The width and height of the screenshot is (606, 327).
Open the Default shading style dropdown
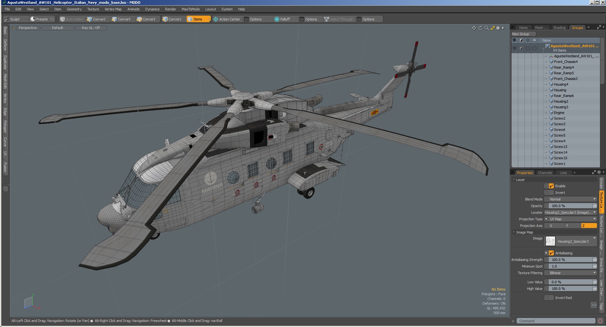pos(58,28)
